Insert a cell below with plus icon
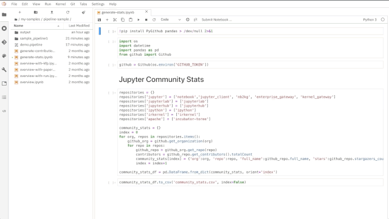The width and height of the screenshot is (389, 219). (x=107, y=19)
